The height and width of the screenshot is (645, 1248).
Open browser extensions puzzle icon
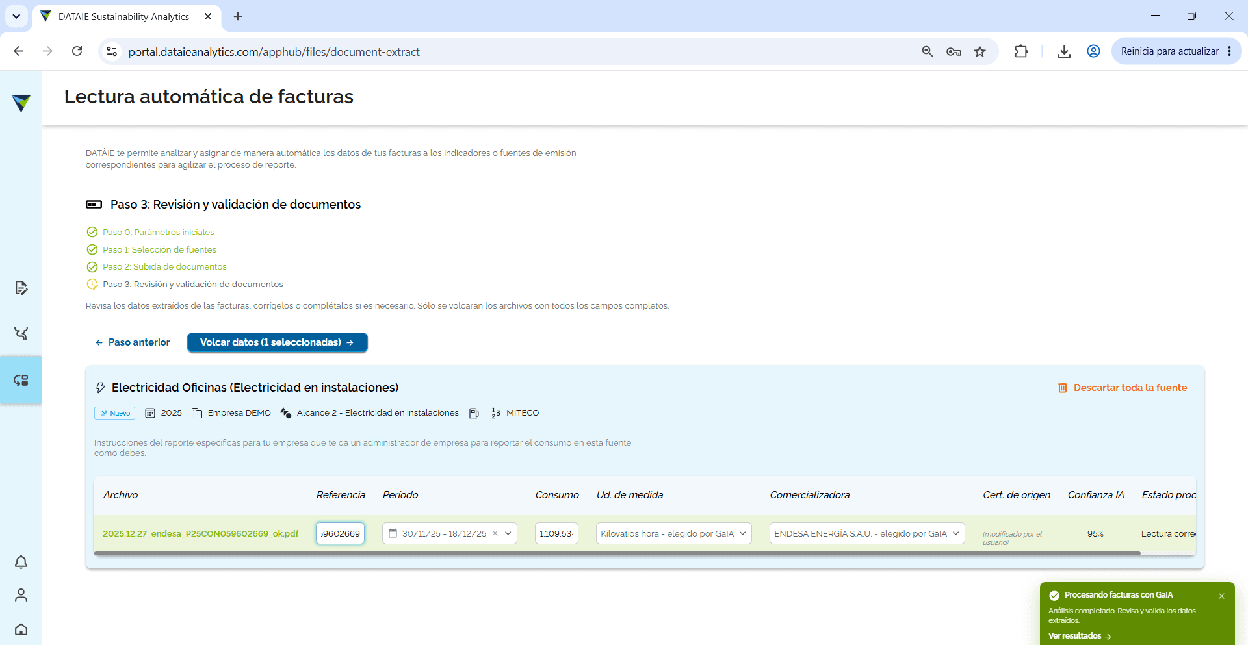(1021, 51)
